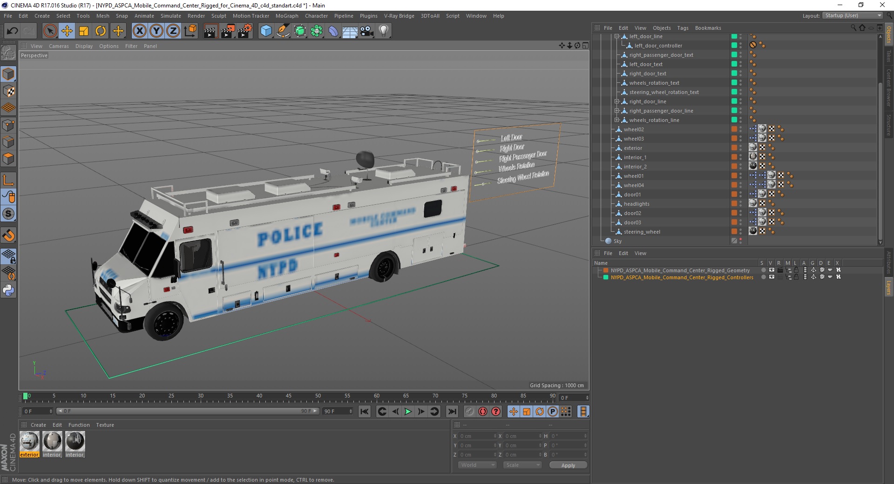Open the World coordinate dropdown
The height and width of the screenshot is (484, 894).
(478, 465)
